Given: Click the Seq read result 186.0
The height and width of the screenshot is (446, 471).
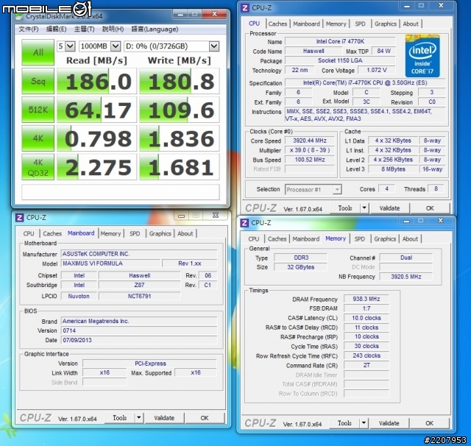Looking at the screenshot, I should [96, 81].
